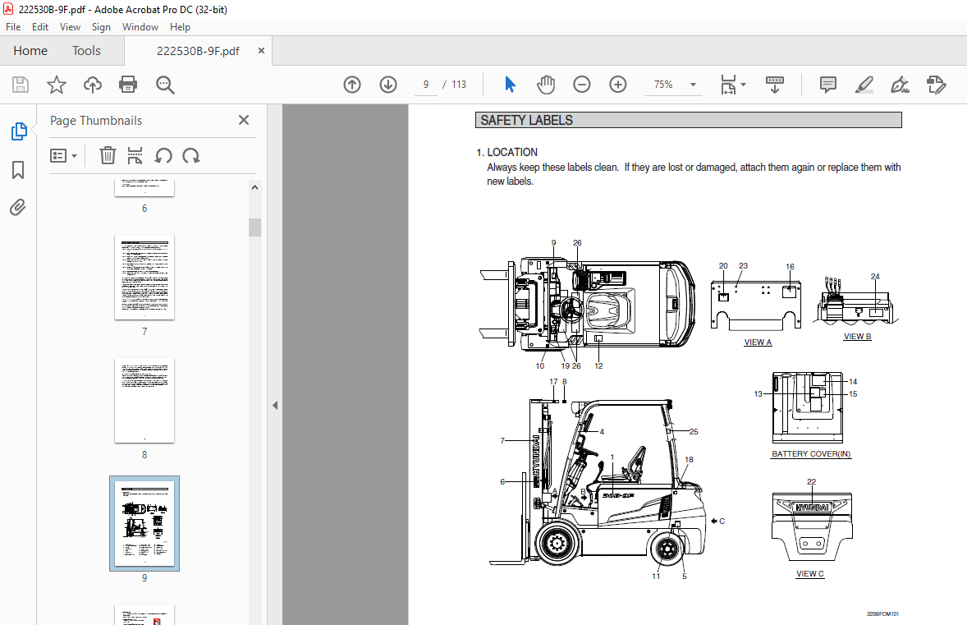
Task: Open the View menu
Action: point(70,27)
